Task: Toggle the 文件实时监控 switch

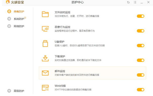Action: pos(141,16)
